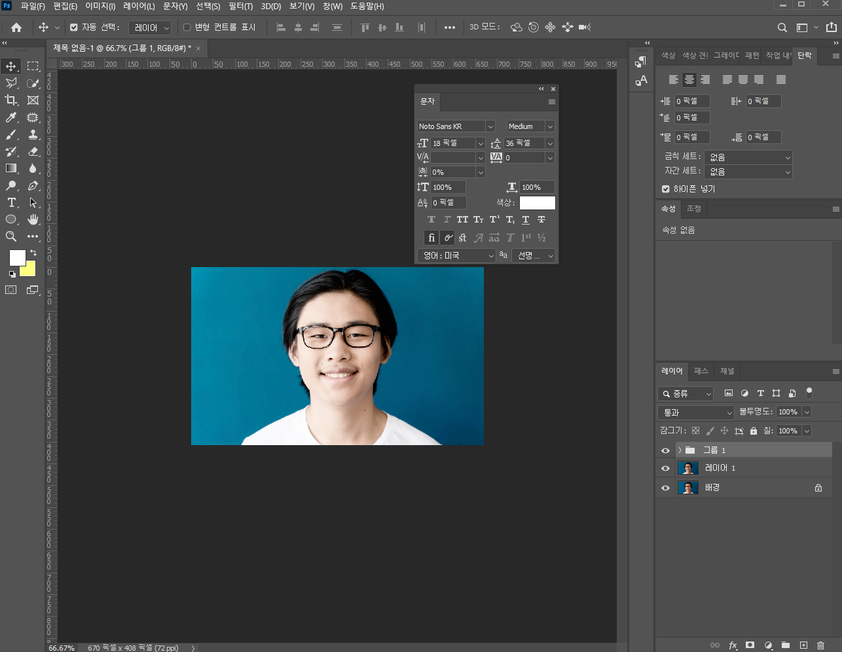Click the Character panel text color swatch

[538, 203]
